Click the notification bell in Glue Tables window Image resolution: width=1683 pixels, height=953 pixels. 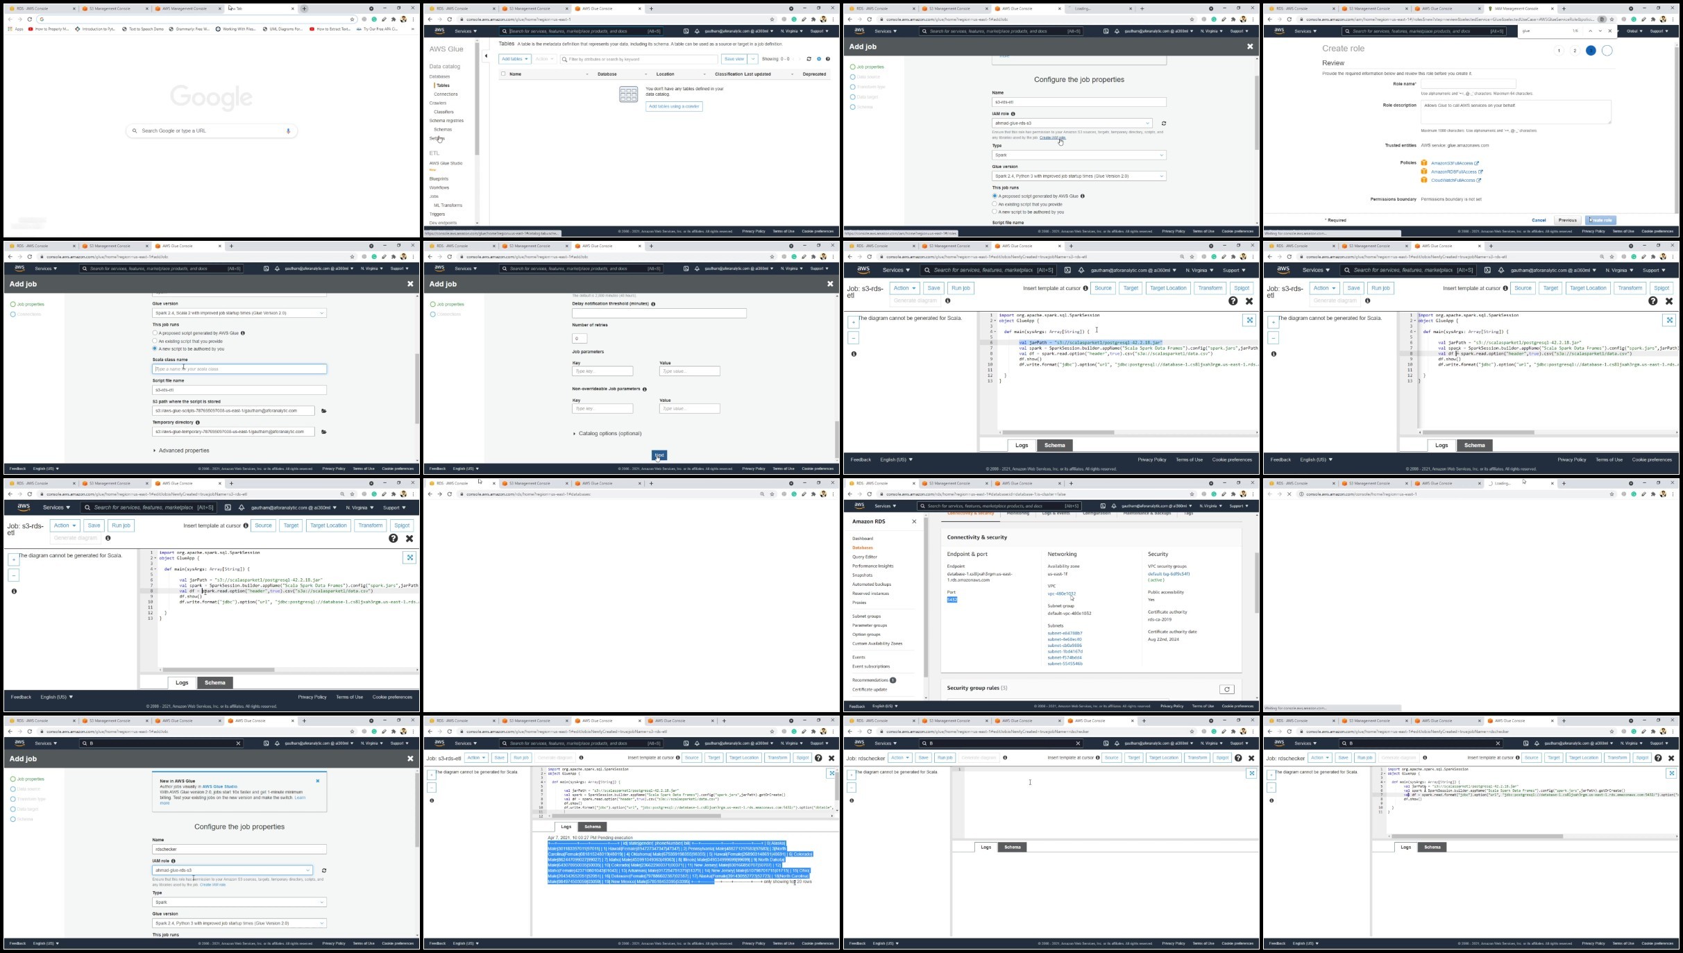[697, 31]
